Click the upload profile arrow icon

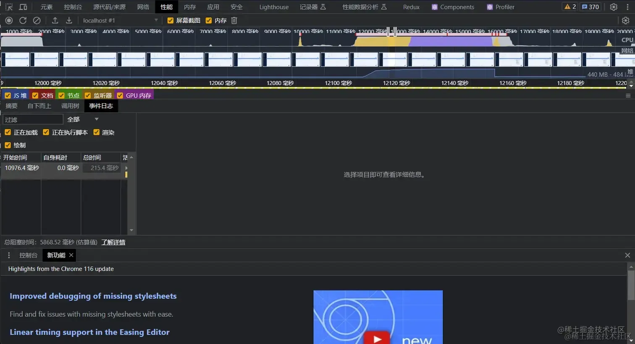(x=55, y=20)
